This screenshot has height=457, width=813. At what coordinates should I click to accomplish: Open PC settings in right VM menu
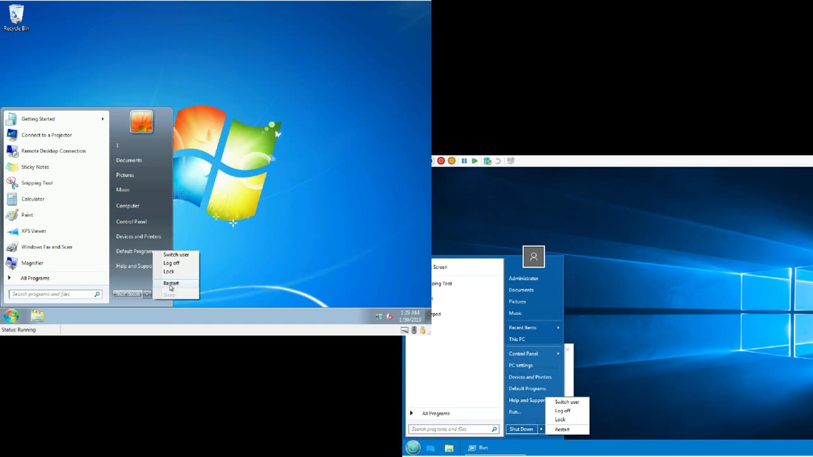pos(521,366)
